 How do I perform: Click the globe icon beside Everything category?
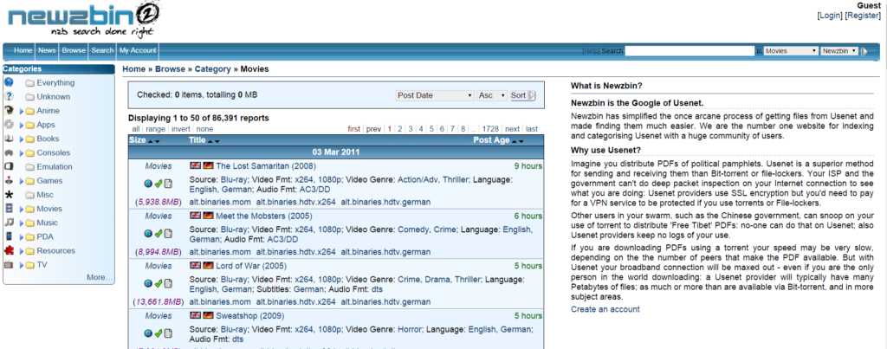pos(9,82)
